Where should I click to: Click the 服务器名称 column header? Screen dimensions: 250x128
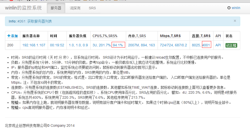31,36
